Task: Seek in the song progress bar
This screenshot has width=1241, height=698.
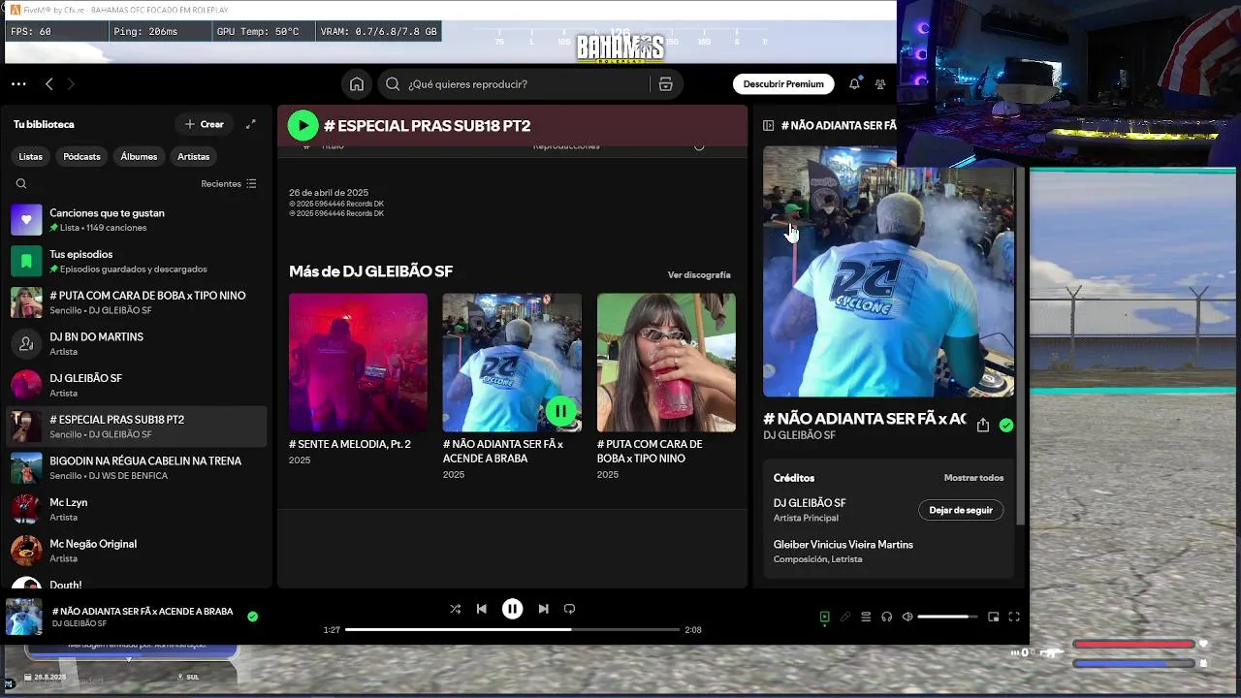Action: [x=513, y=630]
